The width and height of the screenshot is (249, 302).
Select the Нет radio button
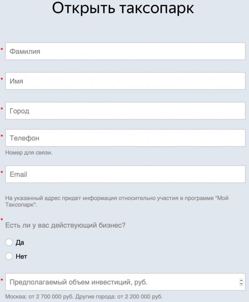tap(9, 256)
